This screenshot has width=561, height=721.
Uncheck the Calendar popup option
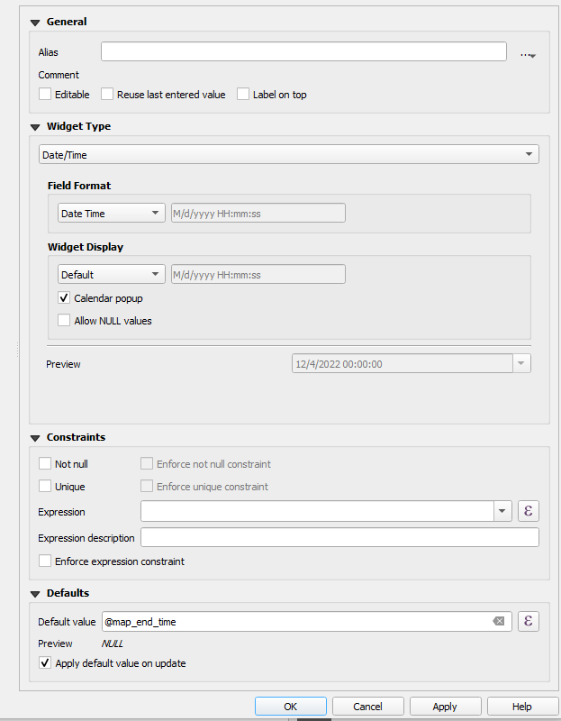click(64, 297)
